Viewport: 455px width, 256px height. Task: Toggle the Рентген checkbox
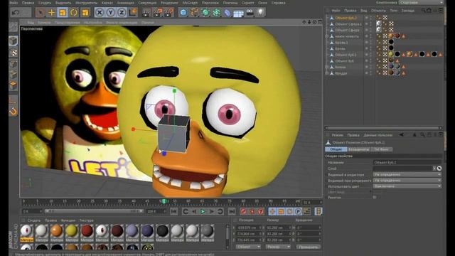pyautogui.click(x=375, y=198)
